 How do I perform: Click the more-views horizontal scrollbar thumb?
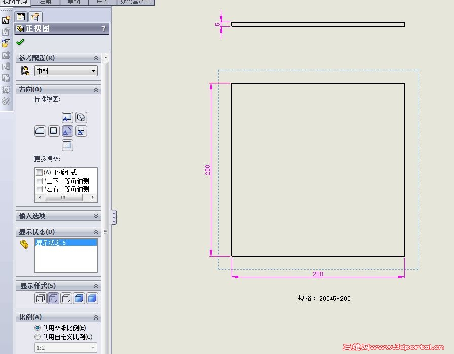(x=63, y=198)
